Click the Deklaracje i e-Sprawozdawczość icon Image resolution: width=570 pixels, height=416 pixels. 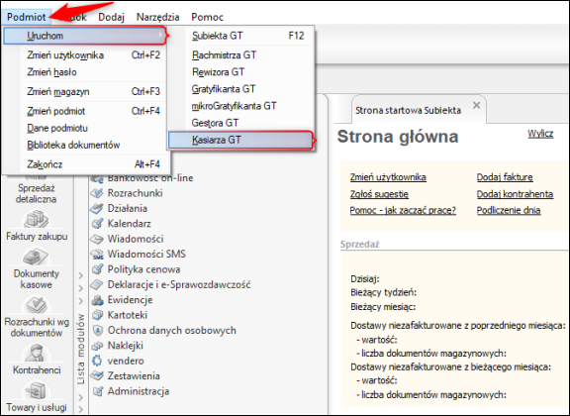point(97,284)
